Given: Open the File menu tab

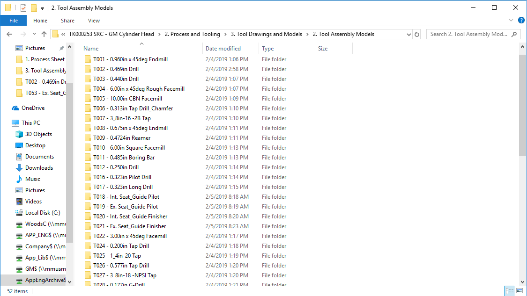Looking at the screenshot, I should tap(14, 21).
